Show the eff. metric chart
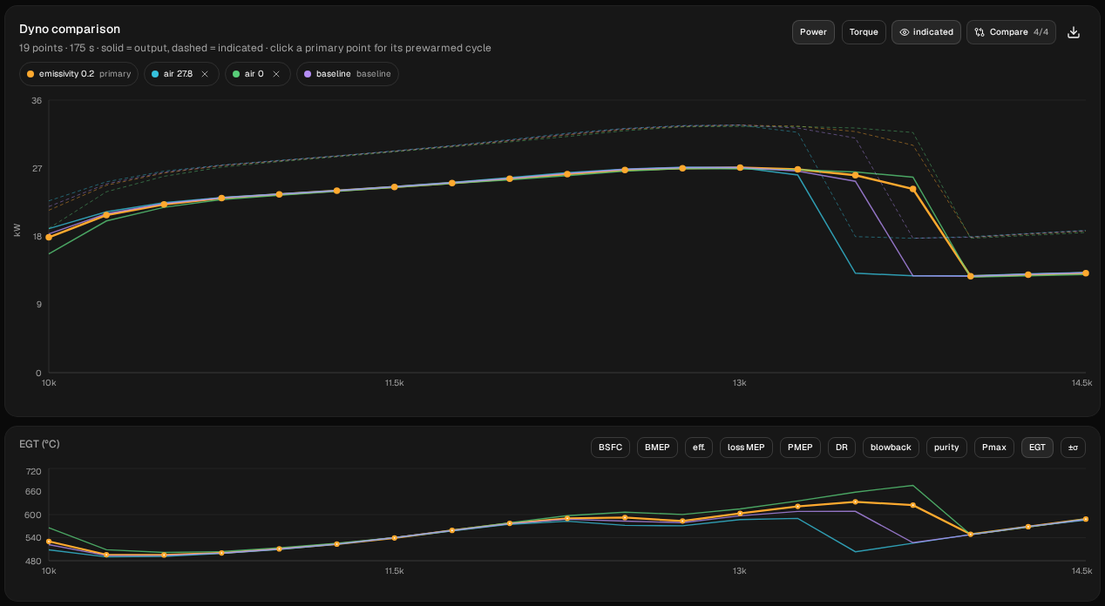Image resolution: width=1105 pixels, height=606 pixels. click(x=699, y=448)
